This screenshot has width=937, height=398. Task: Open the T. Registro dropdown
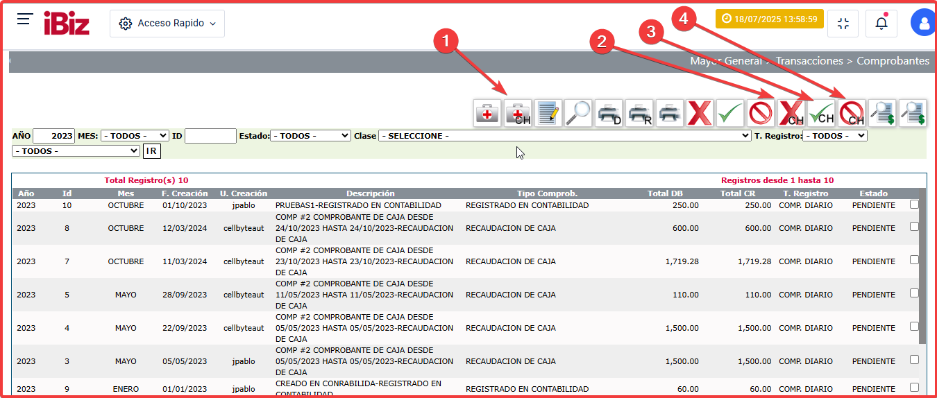(835, 136)
